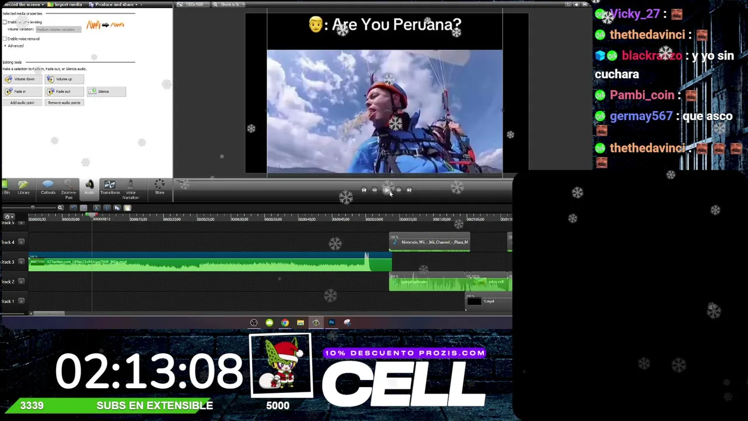Click Add audio point
Image resolution: width=748 pixels, height=421 pixels.
22,103
